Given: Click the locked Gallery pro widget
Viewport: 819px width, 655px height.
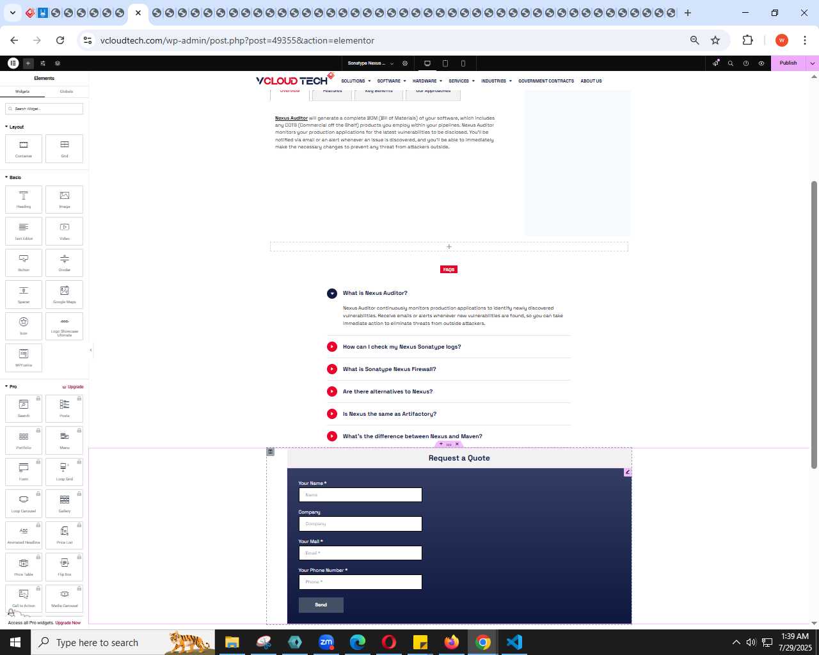Looking at the screenshot, I should [65, 503].
